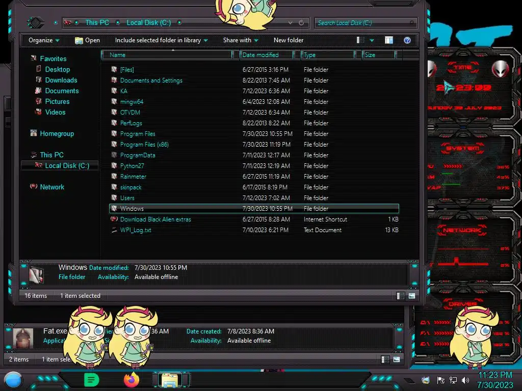Click the Action Center flag tray icon
This screenshot has height=391, width=522.
tap(441, 380)
